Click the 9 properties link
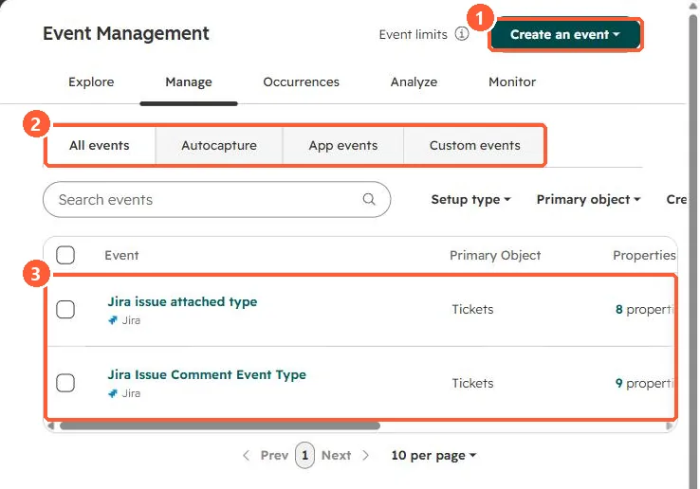Viewport: 700px width, 489px height. pos(644,383)
